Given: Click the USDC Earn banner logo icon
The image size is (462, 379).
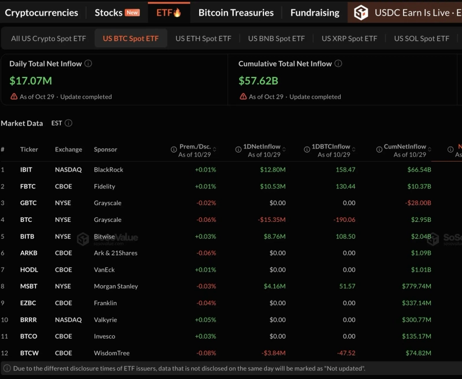Looking at the screenshot, I should pos(361,13).
